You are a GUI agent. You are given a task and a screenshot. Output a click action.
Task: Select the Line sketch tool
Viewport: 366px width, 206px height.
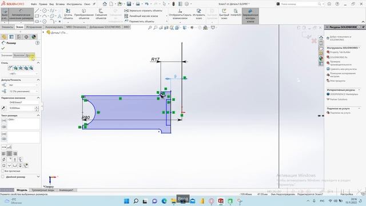coord(37,11)
